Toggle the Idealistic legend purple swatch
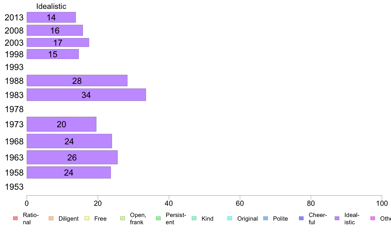This screenshot has width=391, height=242. (337, 218)
